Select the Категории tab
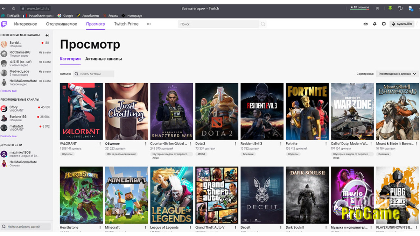Screen dimensions: 420x236 coord(70,59)
